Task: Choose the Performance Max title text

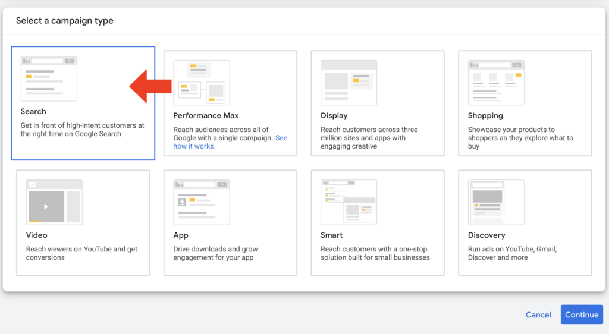Action: coord(206,116)
